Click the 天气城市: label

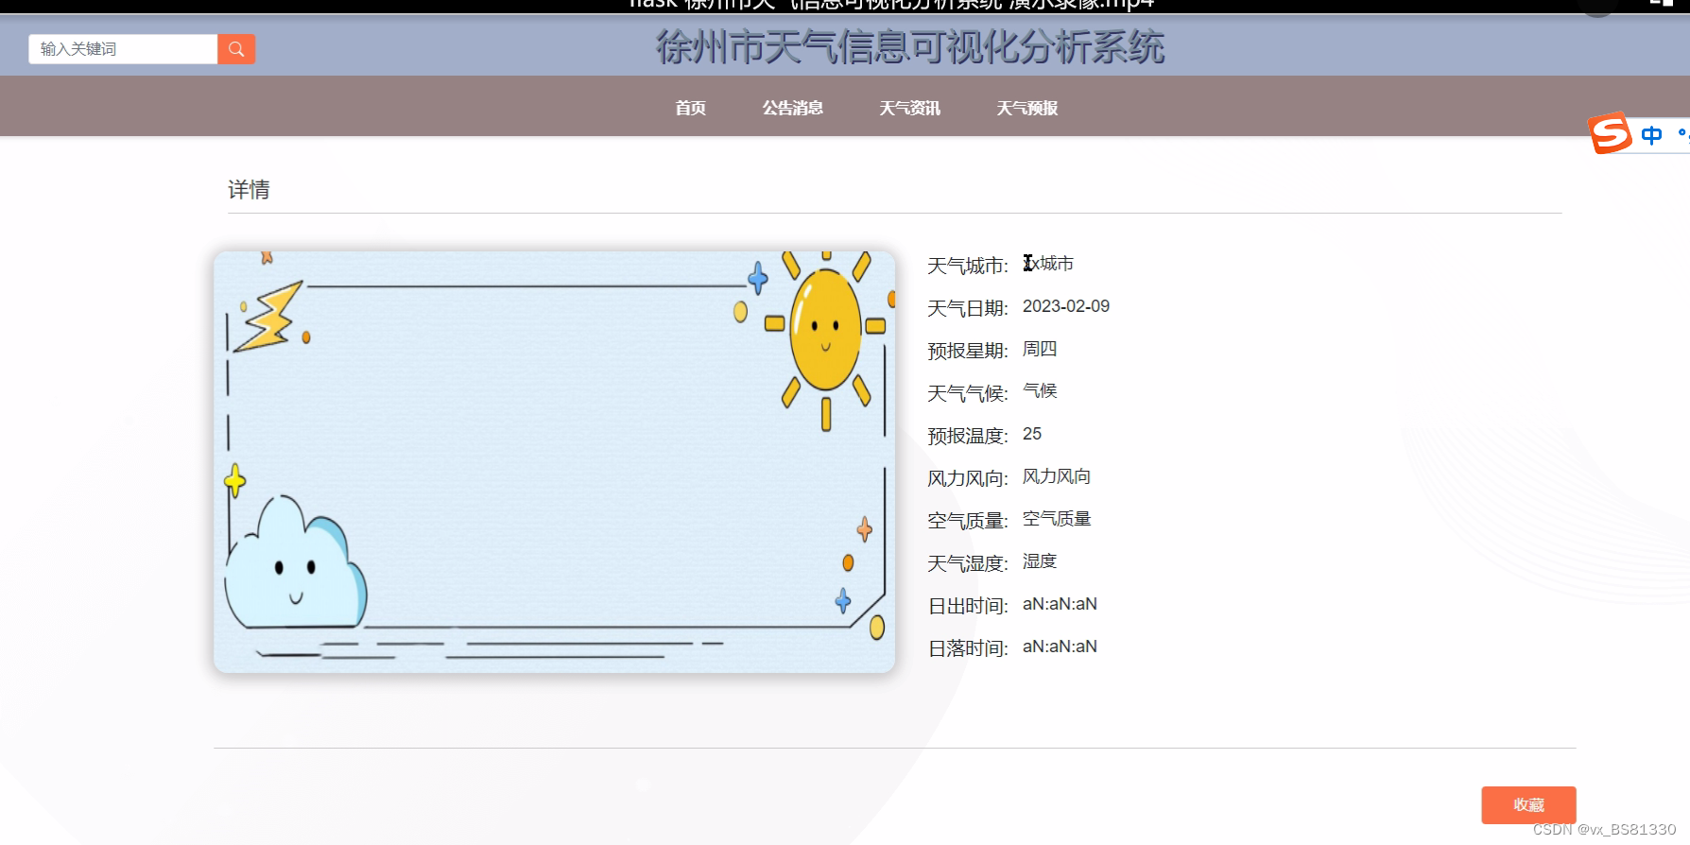968,266
